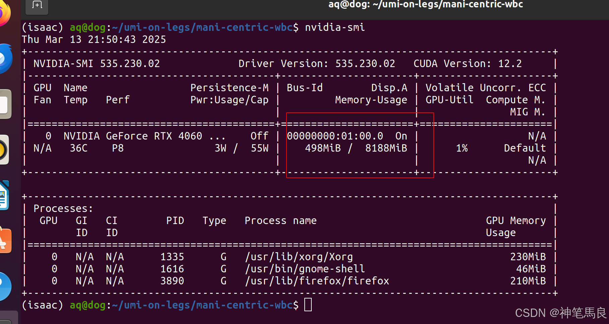Image resolution: width=609 pixels, height=324 pixels.
Task: Click the Default compute mode value
Action: click(525, 148)
